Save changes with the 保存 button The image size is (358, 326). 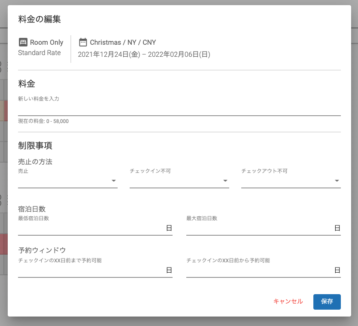pyautogui.click(x=327, y=301)
